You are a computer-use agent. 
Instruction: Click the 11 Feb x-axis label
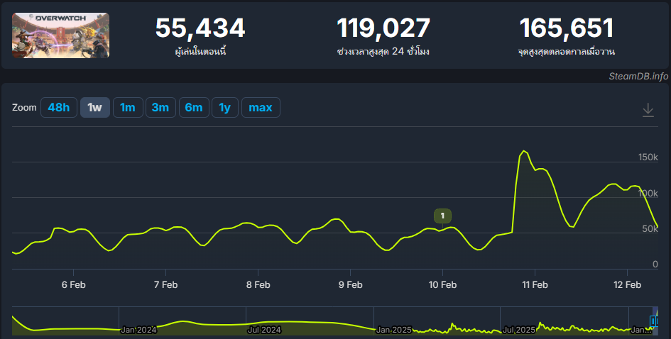click(x=535, y=284)
